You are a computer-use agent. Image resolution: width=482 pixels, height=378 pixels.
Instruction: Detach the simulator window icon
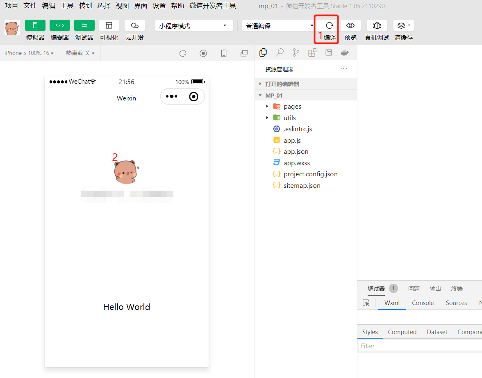coord(244,53)
